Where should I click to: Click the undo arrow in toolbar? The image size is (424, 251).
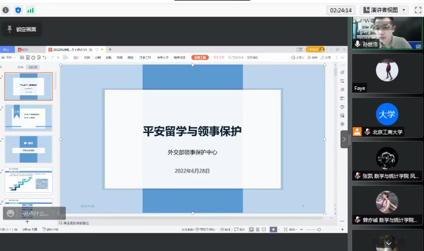tap(45, 57)
